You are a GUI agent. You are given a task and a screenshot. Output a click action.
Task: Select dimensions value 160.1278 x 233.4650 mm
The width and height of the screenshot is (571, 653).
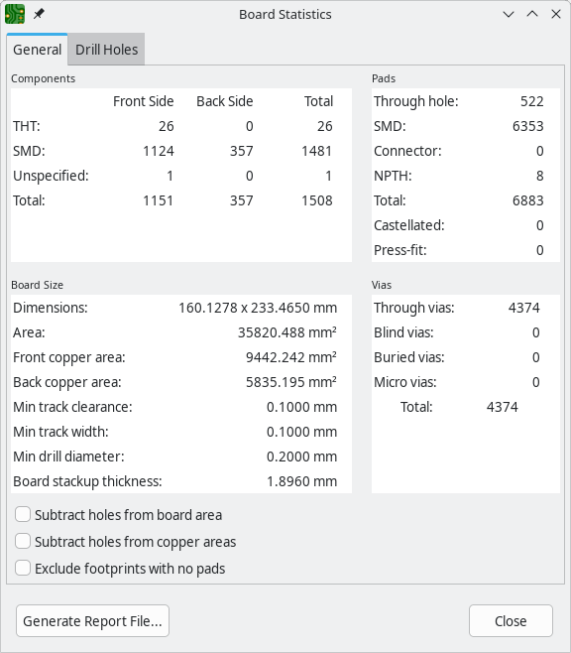pyautogui.click(x=258, y=308)
